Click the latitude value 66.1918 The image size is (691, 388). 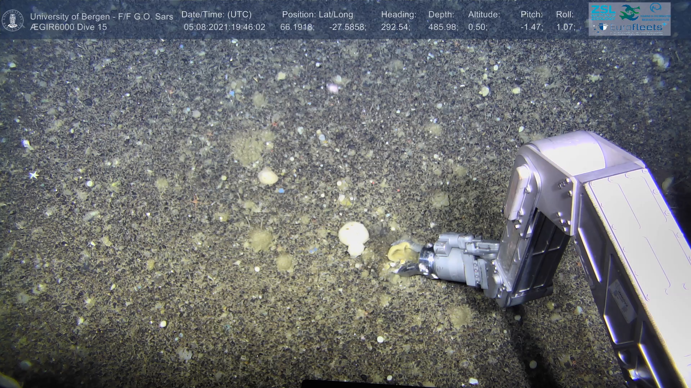tap(297, 27)
